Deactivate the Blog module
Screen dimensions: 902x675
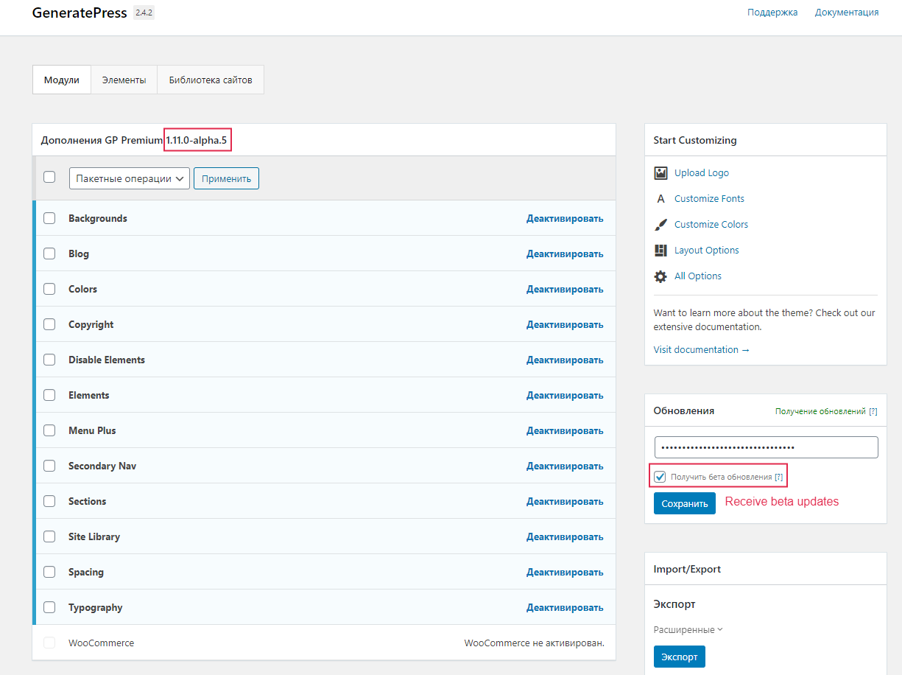click(x=565, y=253)
